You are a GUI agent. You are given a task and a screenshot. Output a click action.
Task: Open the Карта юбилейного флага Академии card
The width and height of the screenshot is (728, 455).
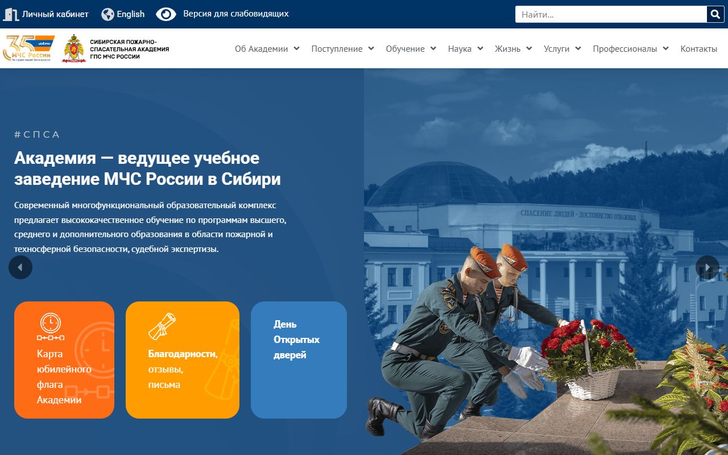pyautogui.click(x=64, y=360)
